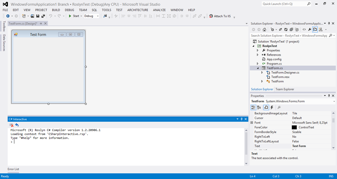Screen dimensions: 337x179
Task: Open the DEBUG menu
Action: [x=69, y=10]
